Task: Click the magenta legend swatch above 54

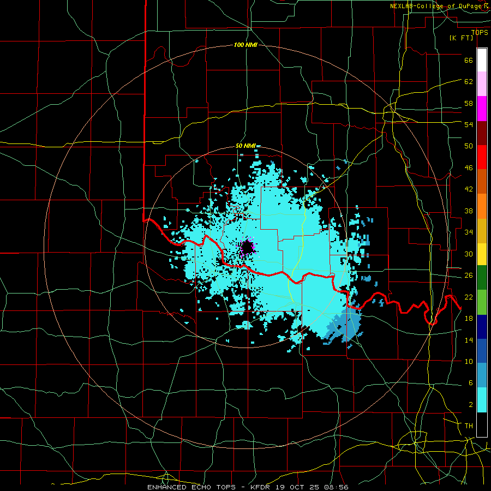Action: (x=482, y=109)
